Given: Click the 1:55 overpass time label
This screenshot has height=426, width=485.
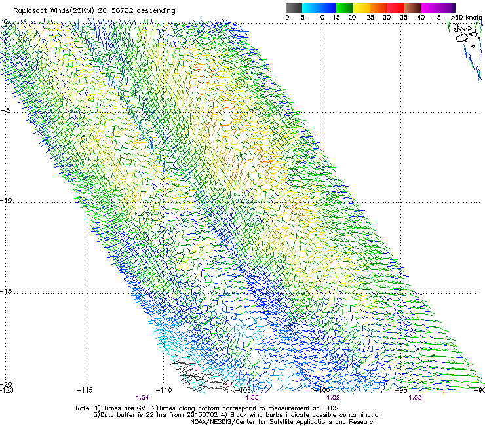Looking at the screenshot, I should 252,398.
